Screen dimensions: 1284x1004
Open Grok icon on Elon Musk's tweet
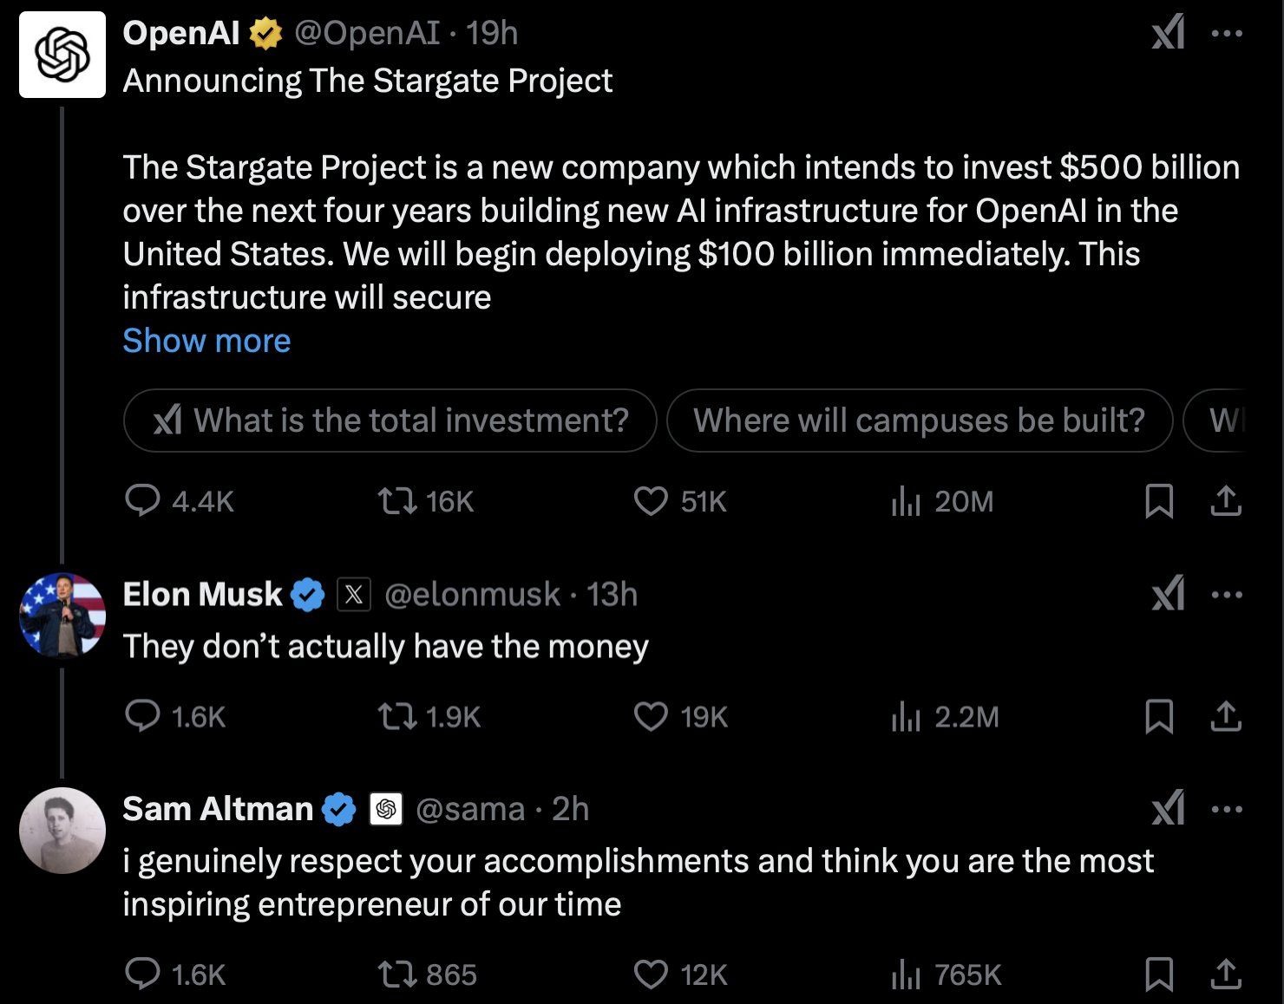coord(1168,595)
